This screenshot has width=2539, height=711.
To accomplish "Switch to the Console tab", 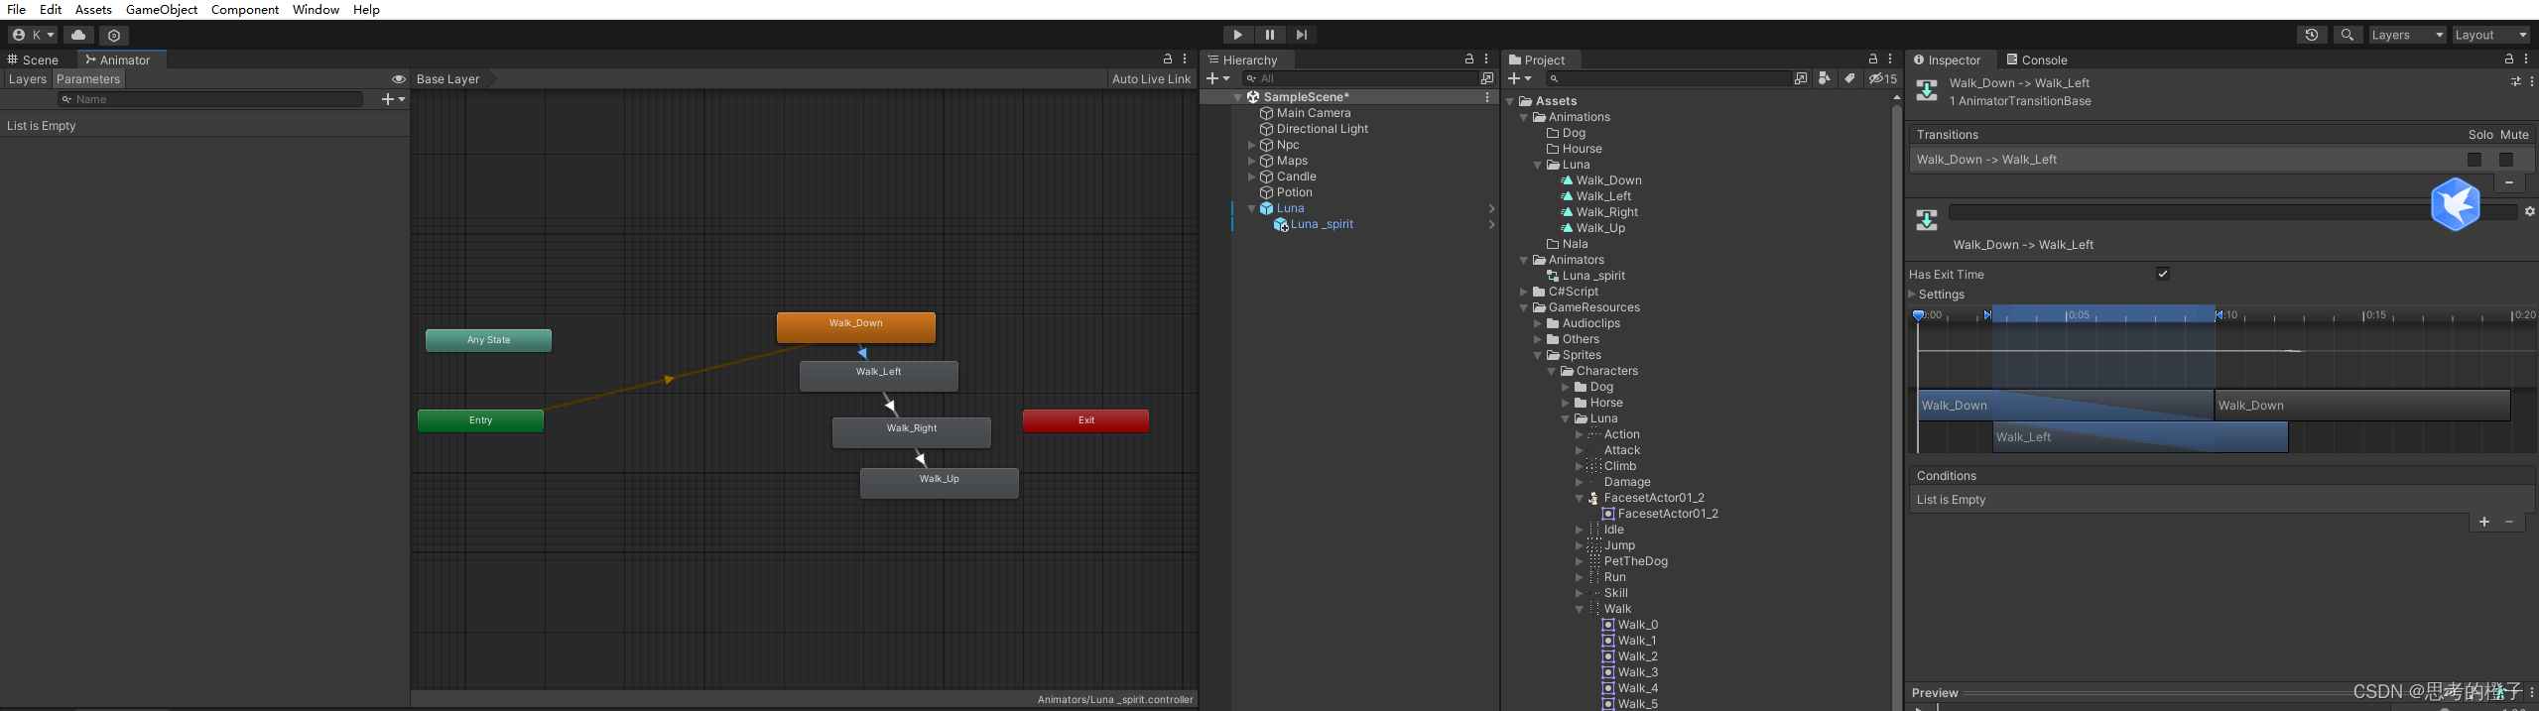I will [x=2037, y=59].
